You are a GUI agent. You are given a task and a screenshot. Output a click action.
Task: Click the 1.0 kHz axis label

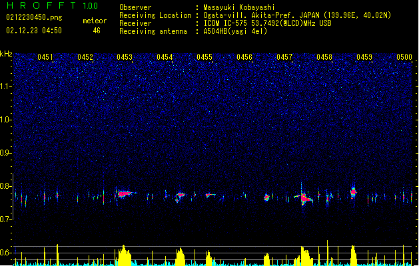coord(6,120)
